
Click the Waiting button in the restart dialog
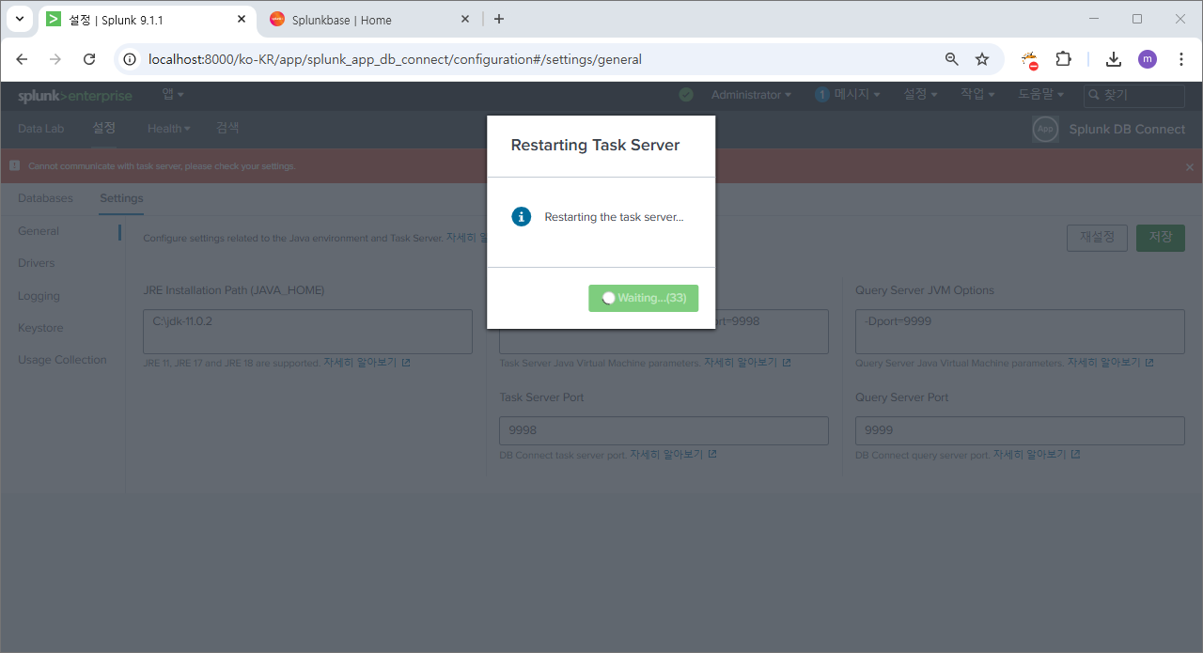(643, 298)
